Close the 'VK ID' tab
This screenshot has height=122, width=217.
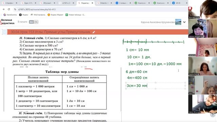click(186, 3)
